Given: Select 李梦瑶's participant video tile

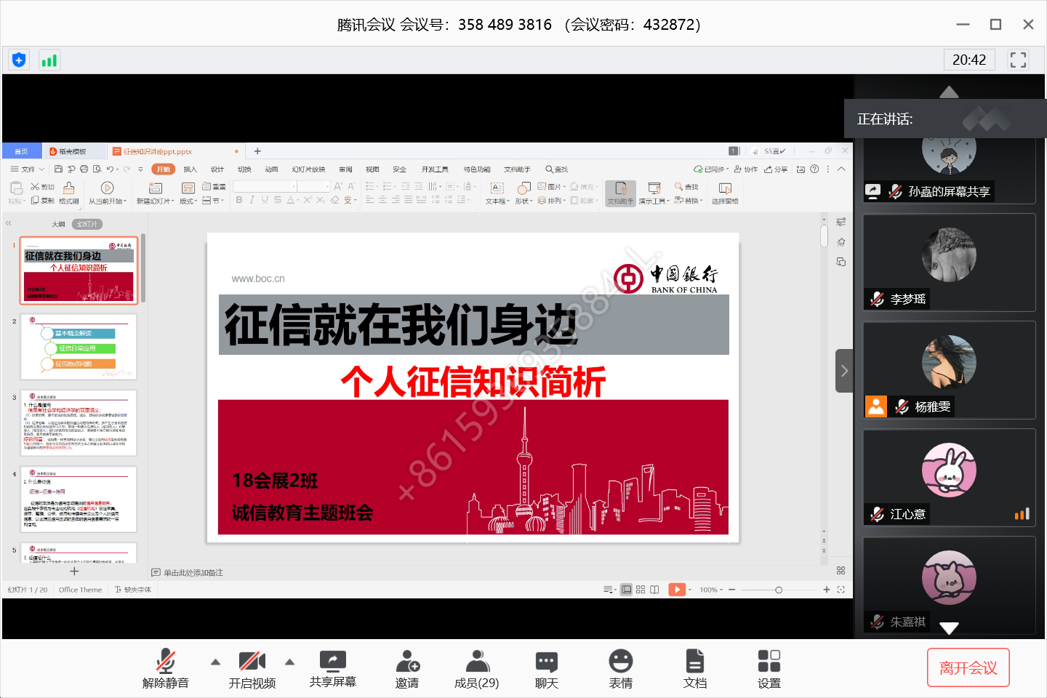Looking at the screenshot, I should click(x=949, y=262).
